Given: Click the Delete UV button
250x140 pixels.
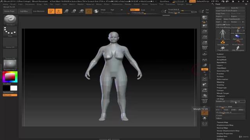Looking at the screenshot, I should tap(223, 101).
